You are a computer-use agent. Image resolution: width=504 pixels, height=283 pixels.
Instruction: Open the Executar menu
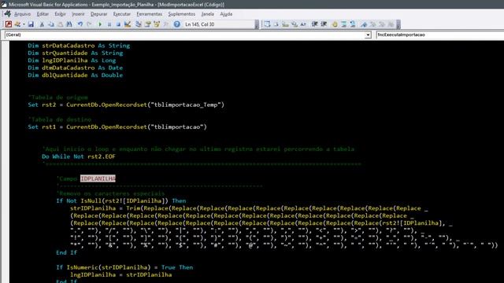click(122, 14)
